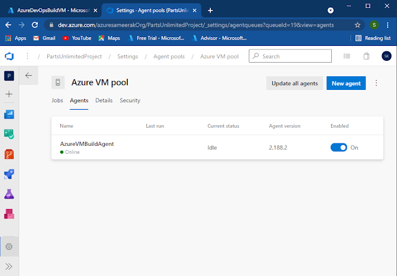This screenshot has width=397, height=276.
Task: Go to Settings breadcrumb
Action: coord(128,56)
